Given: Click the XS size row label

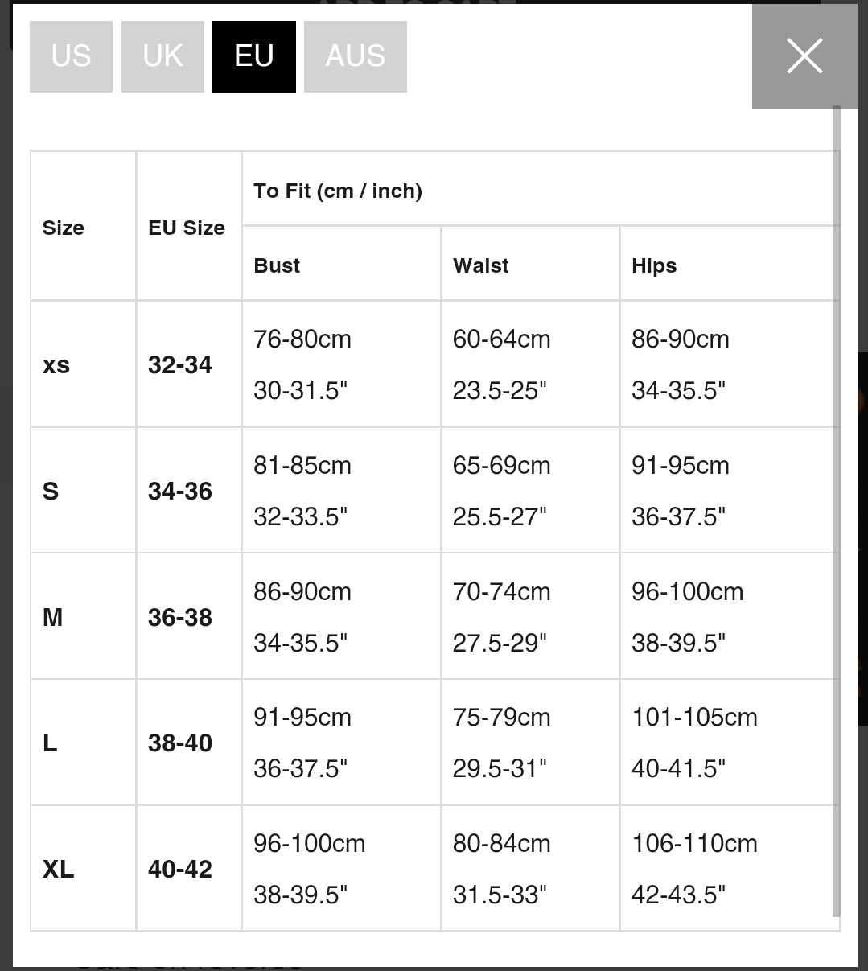Looking at the screenshot, I should coord(56,365).
